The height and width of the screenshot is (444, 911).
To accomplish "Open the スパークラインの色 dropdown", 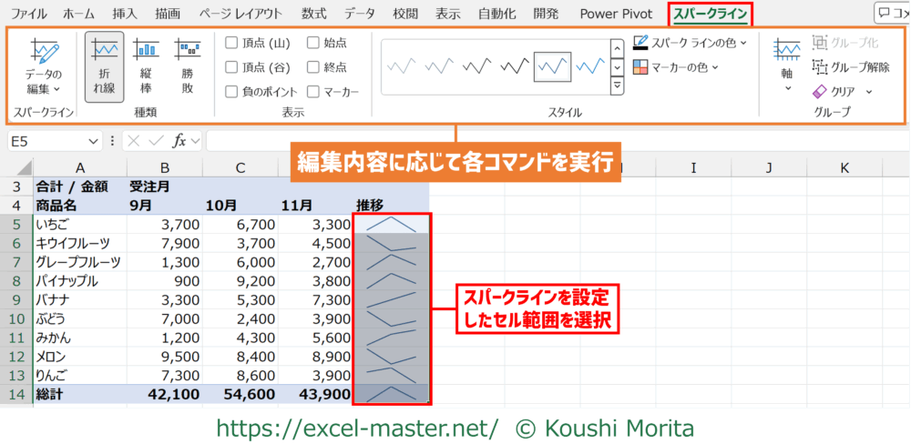I will pos(690,43).
